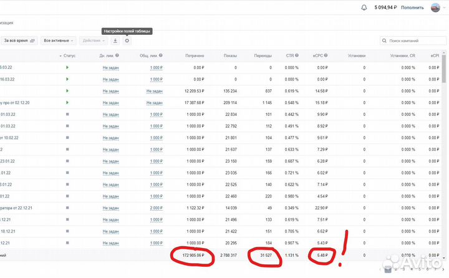Sort table by Потрачено column header
The height and width of the screenshot is (278, 449).
click(x=194, y=55)
